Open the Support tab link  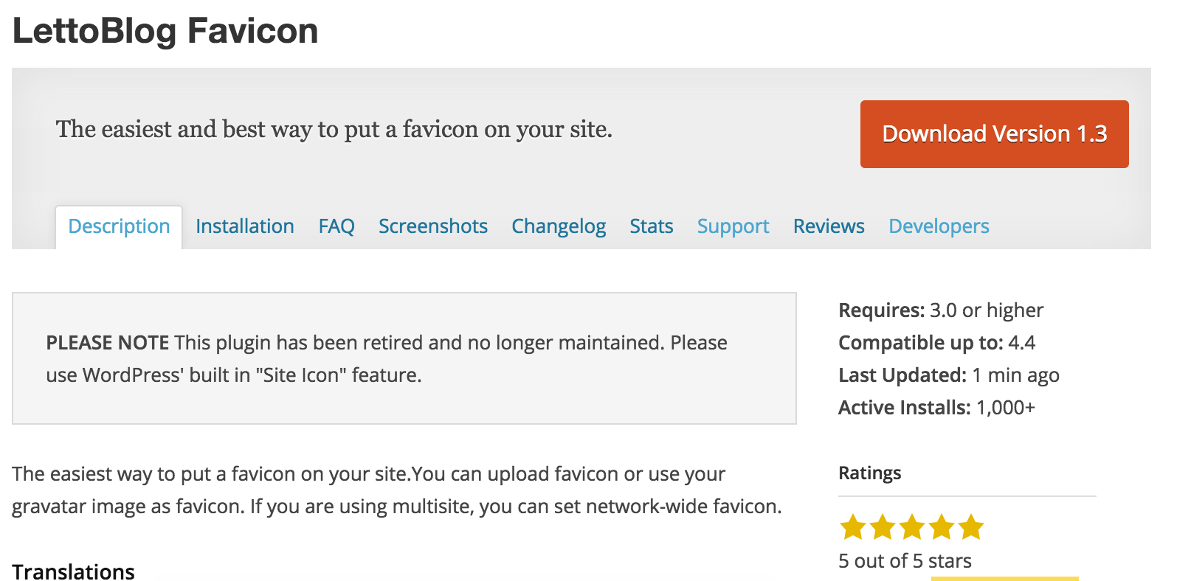pyautogui.click(x=733, y=226)
